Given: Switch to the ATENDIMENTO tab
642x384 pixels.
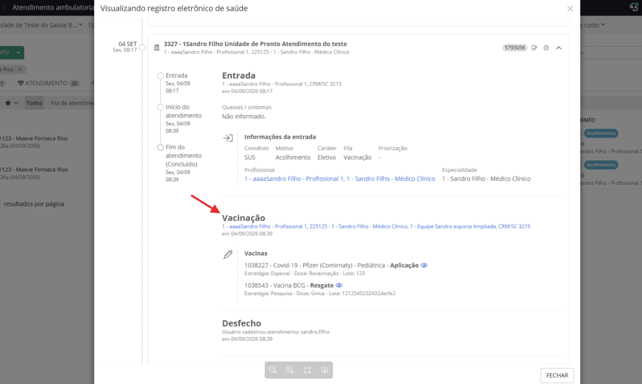Looking at the screenshot, I should pyautogui.click(x=48, y=83).
